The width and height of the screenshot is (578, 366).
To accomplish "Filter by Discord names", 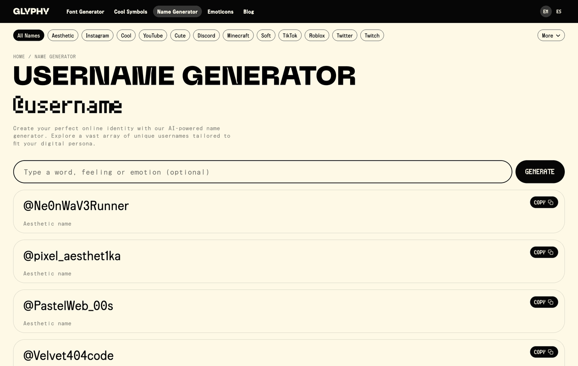I will [x=206, y=35].
